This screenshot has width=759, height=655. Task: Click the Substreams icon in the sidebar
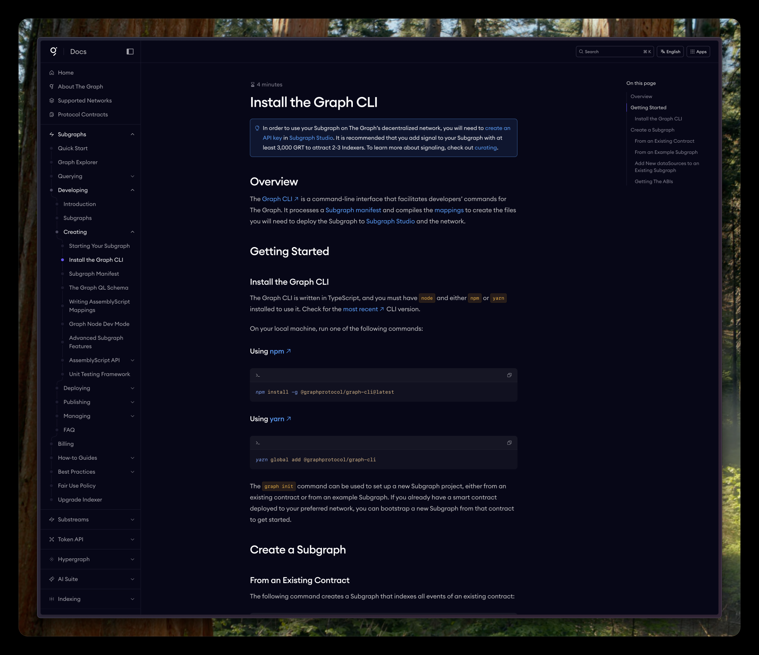point(52,519)
